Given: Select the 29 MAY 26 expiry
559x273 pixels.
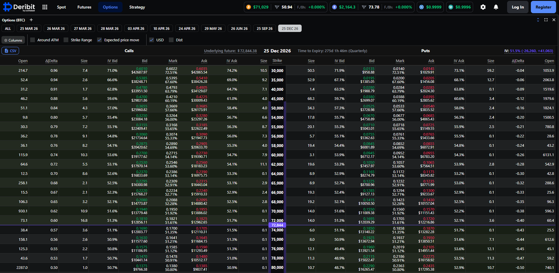Looking at the screenshot, I should click(214, 28).
